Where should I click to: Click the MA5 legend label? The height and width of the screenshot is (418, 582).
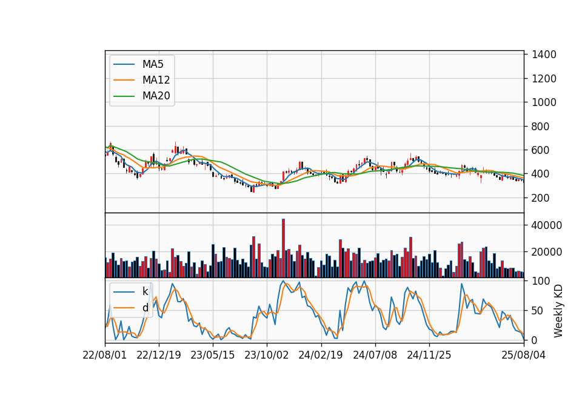[x=153, y=64]
